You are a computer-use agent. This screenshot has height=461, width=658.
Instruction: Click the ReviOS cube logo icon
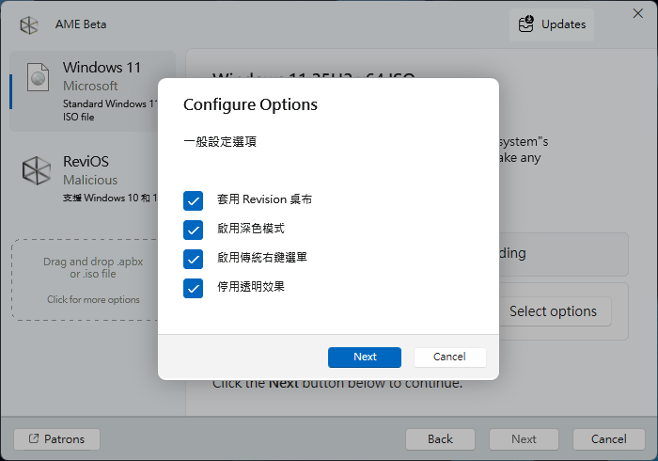38,169
